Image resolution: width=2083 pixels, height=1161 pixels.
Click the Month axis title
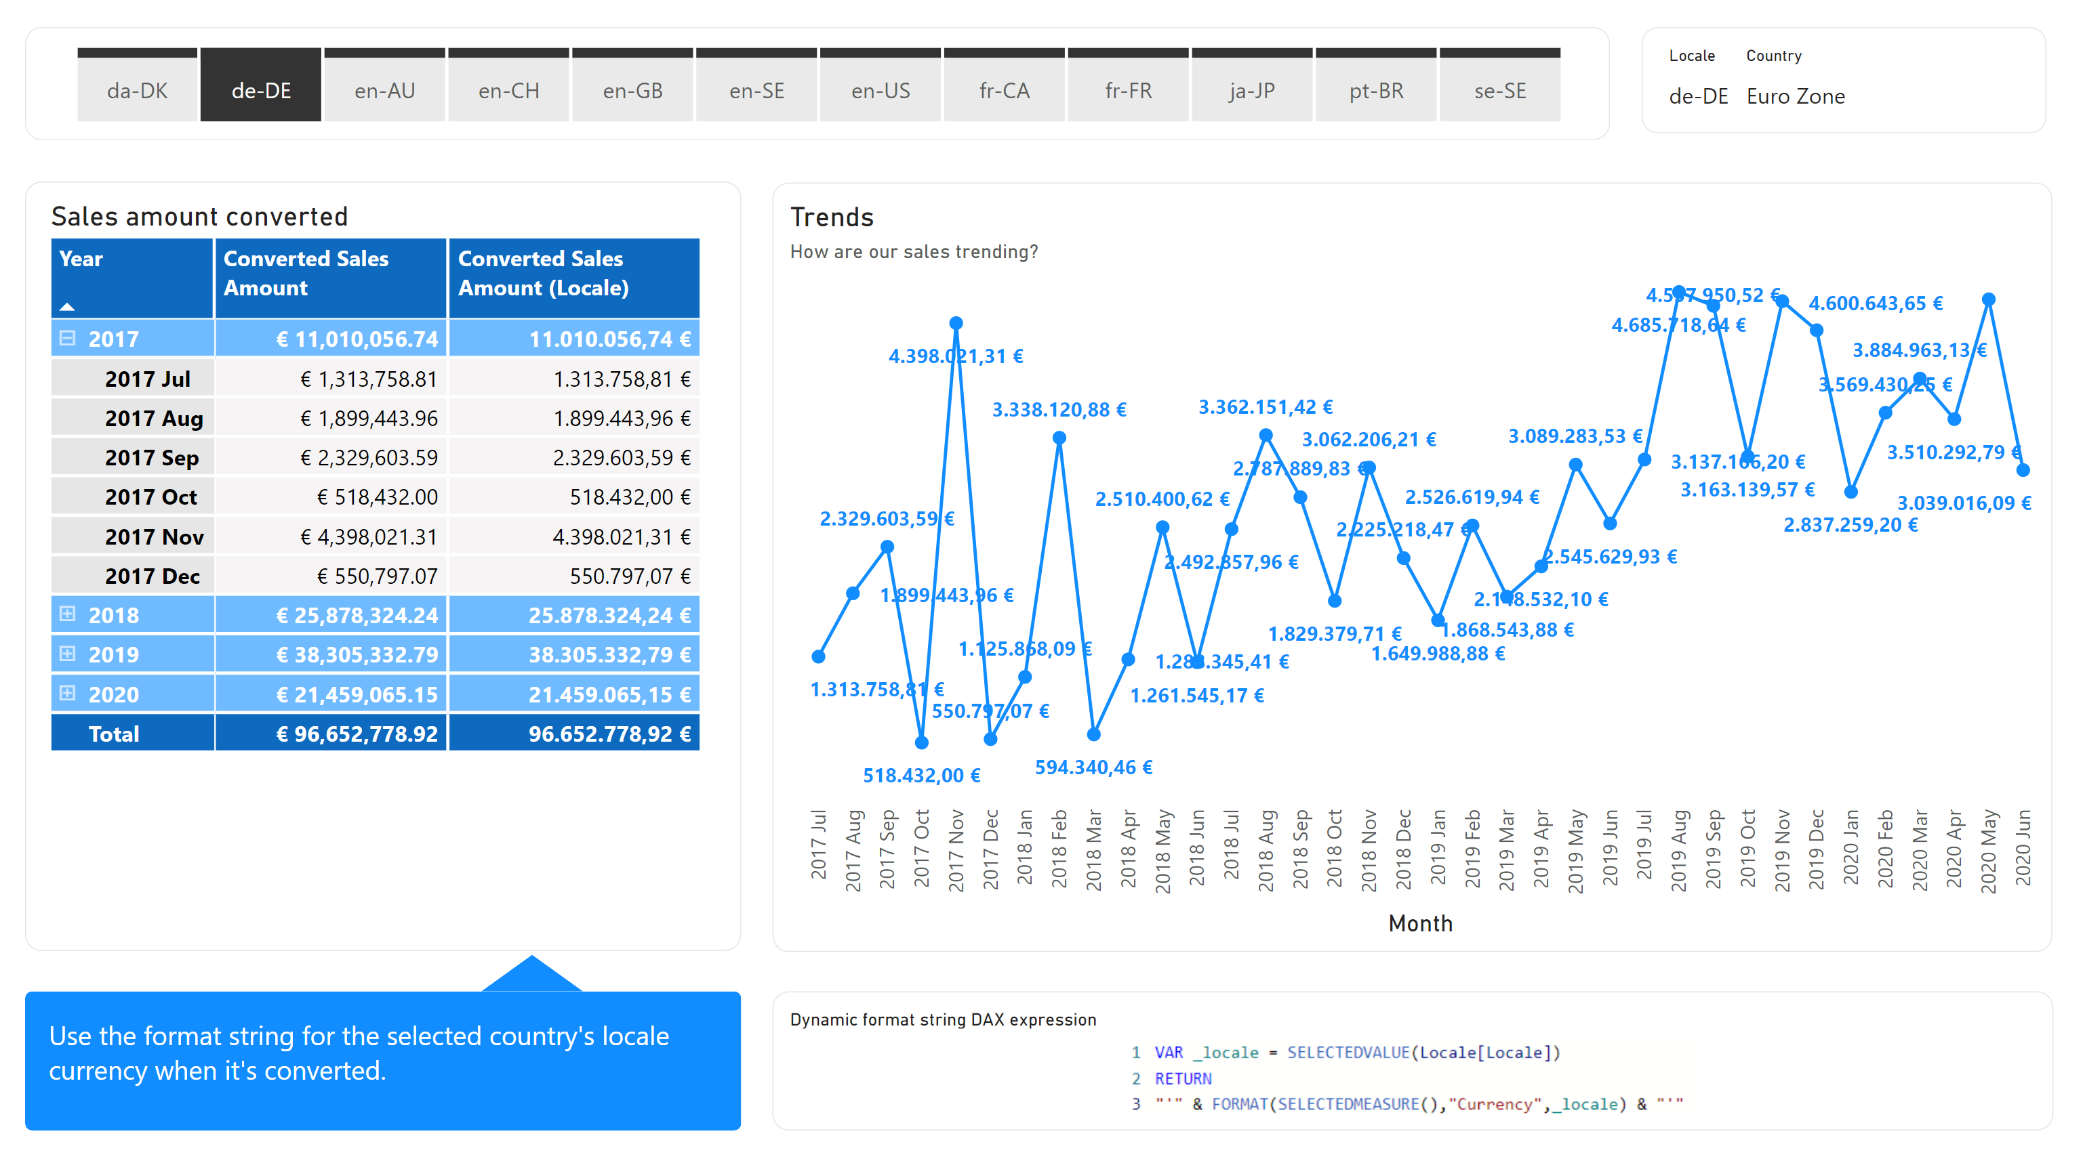click(1421, 923)
